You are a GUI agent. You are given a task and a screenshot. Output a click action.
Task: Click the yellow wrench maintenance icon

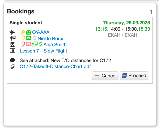tap(23, 32)
